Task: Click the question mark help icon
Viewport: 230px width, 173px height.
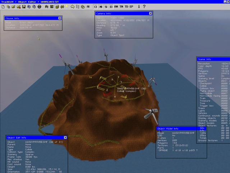Action: click(x=144, y=6)
